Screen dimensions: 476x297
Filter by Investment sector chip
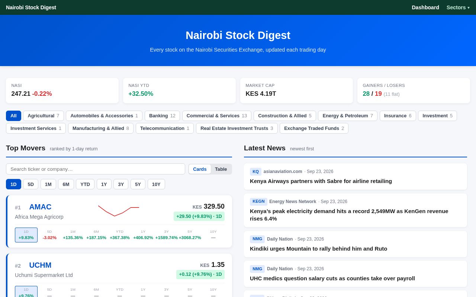pos(437,116)
